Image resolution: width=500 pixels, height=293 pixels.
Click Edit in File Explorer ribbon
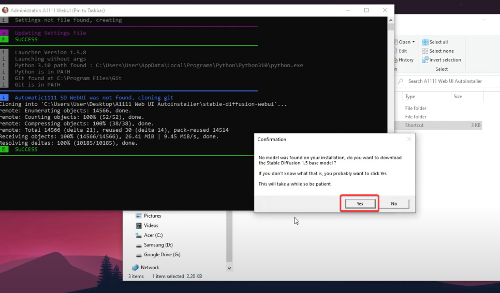[401, 51]
